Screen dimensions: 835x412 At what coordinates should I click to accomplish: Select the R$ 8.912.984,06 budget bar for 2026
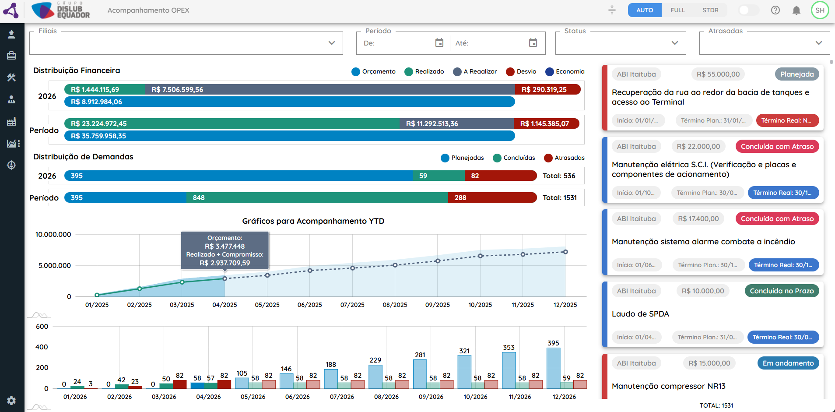290,102
